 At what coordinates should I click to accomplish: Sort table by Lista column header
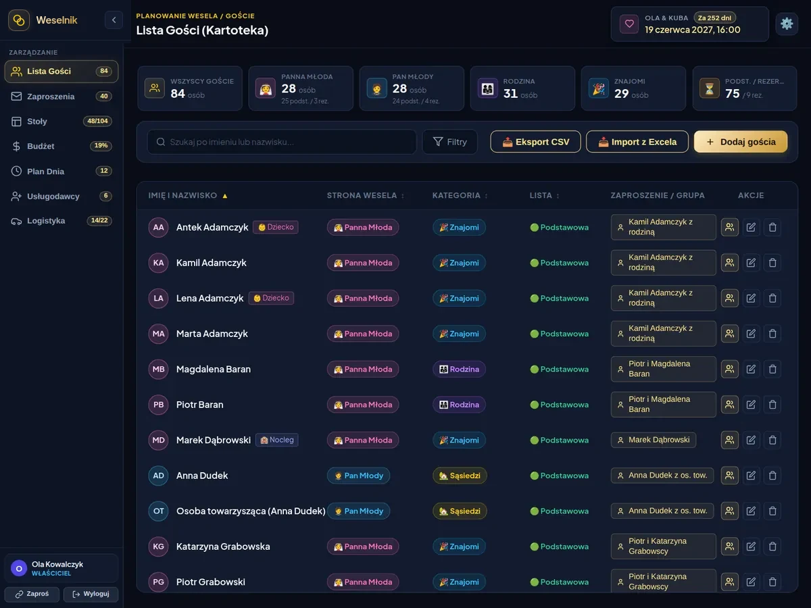545,195
